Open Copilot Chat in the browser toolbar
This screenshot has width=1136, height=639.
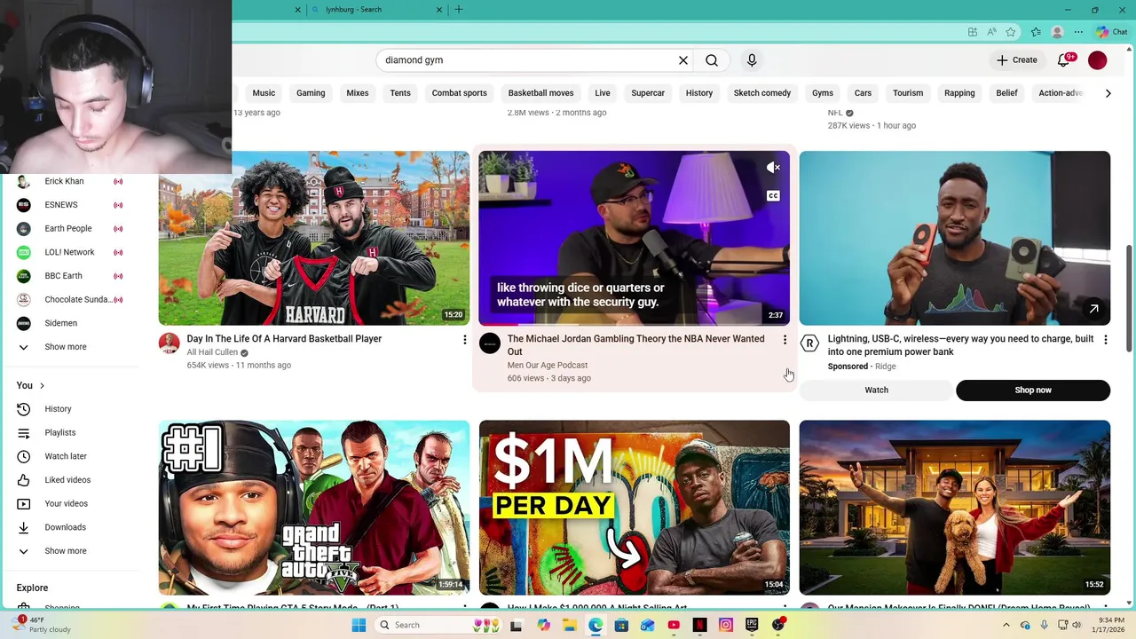pos(1111,32)
